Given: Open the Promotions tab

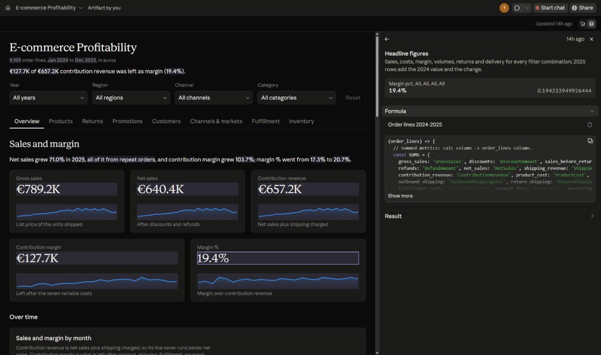Looking at the screenshot, I should (x=127, y=121).
